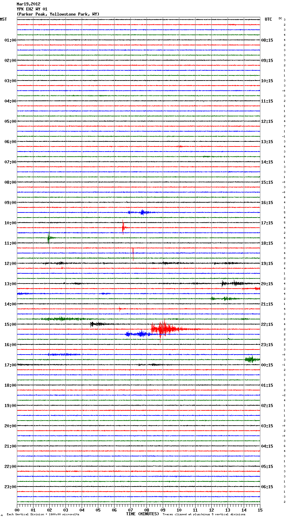Image resolution: width=287 pixels, height=519 pixels.
Task: Click the red vertical spike on the 11:15 trace
Action: click(x=133, y=254)
